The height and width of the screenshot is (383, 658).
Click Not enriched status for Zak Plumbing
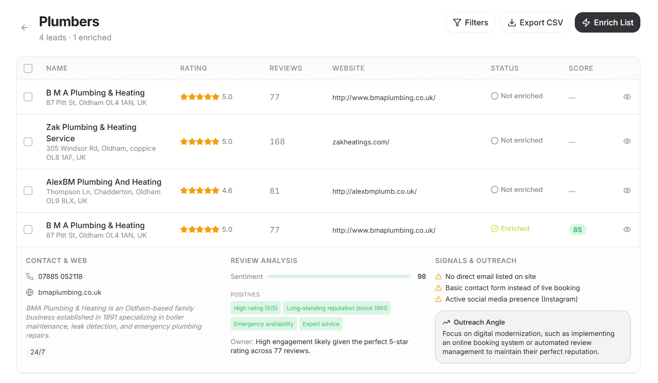point(517,140)
